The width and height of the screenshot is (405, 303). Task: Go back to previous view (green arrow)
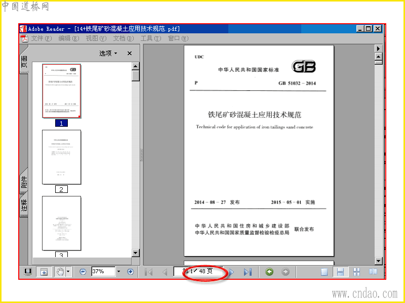coord(269,272)
